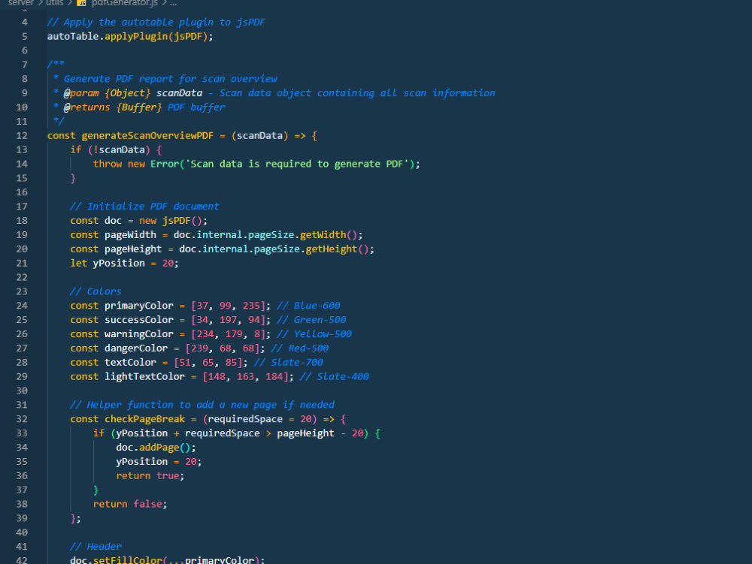Screen dimensions: 752x564
Task: Click 'let yPosition' declaration on line 21
Action: coord(108,264)
